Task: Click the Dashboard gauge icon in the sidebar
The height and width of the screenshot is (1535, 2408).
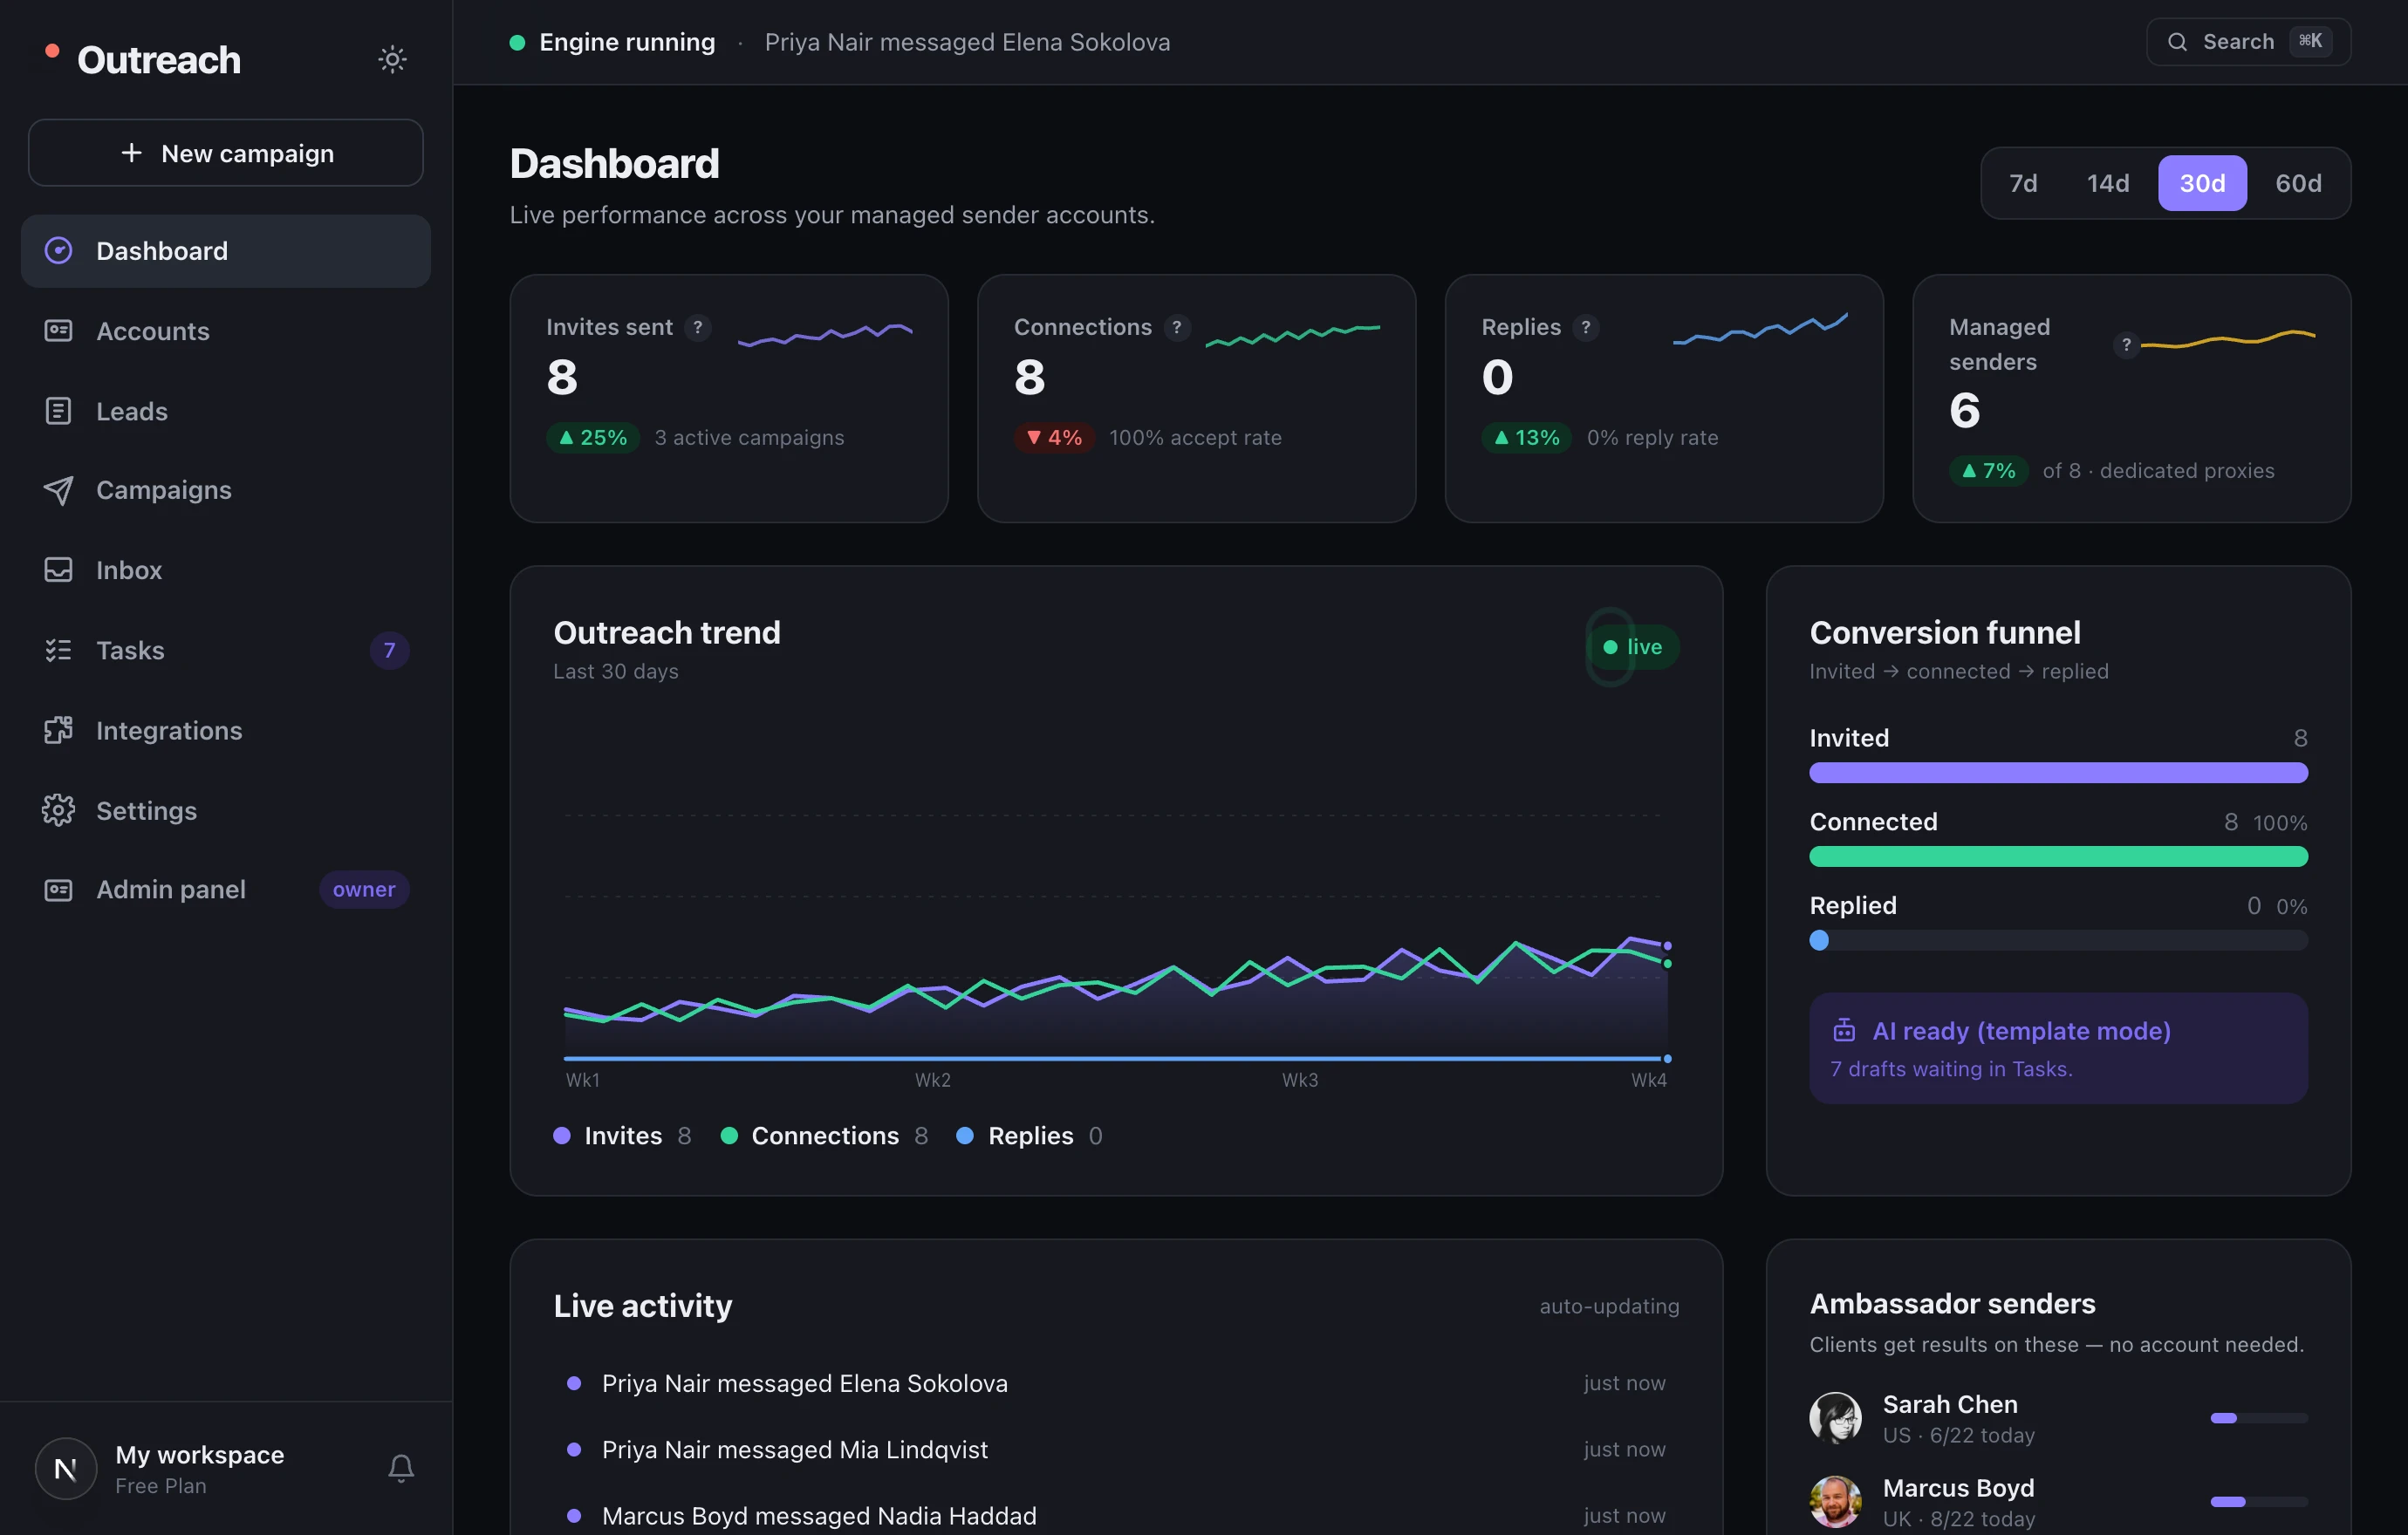Action: [x=58, y=251]
